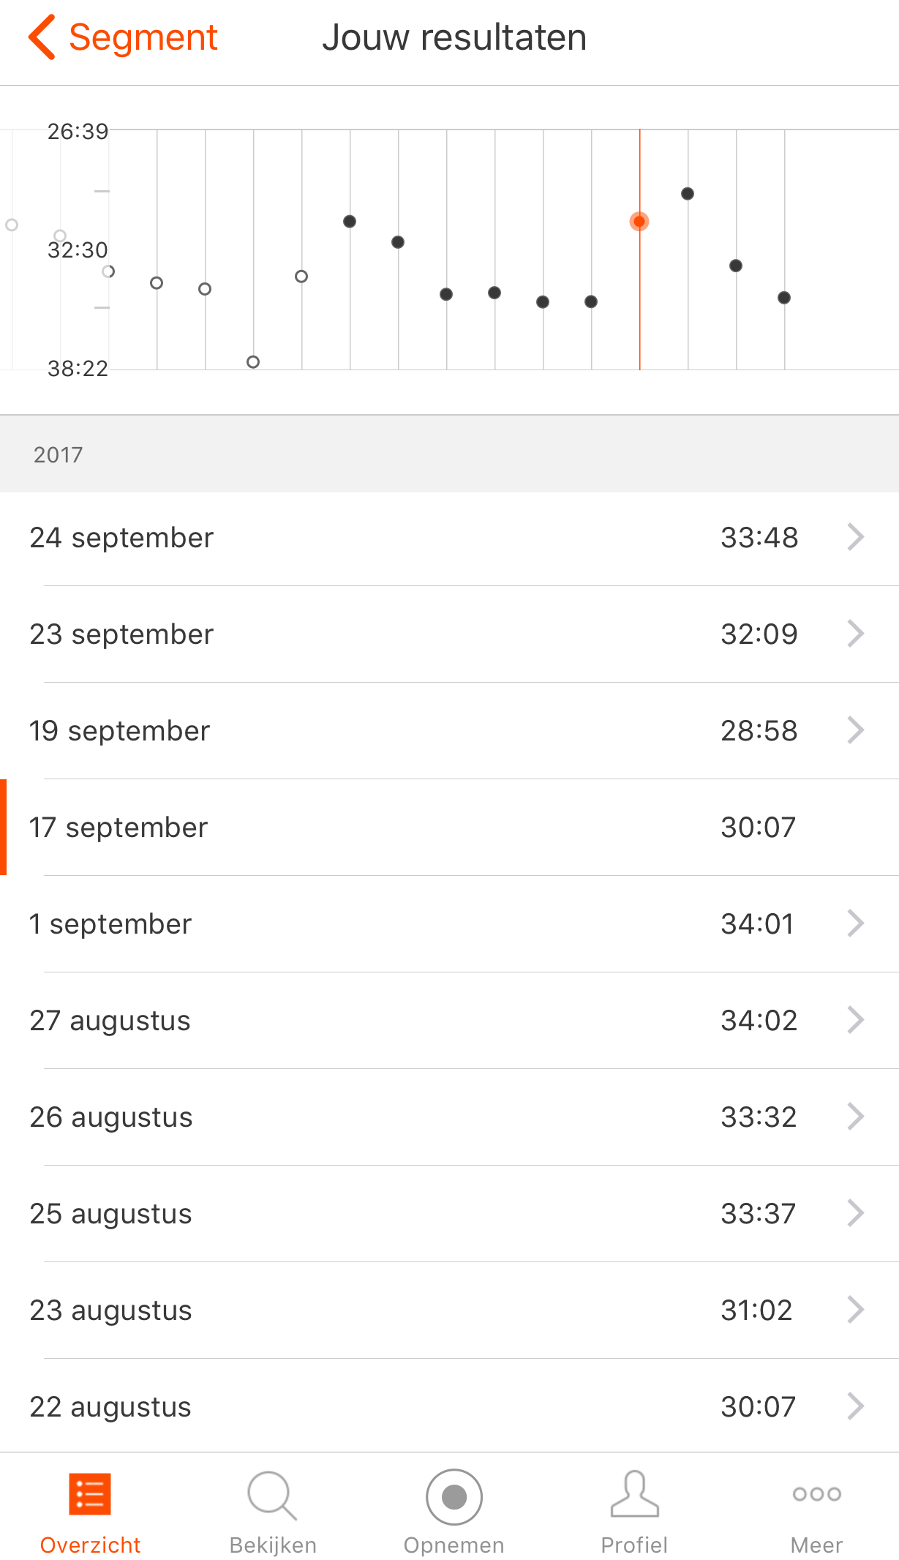Select the highlighted orange chart point
The height and width of the screenshot is (1560, 899).
coord(639,221)
